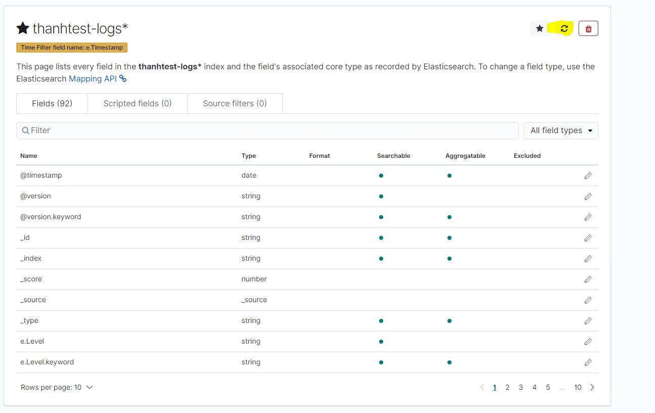Edit the e.Level.keyword field via its pencil icon
Image resolution: width=655 pixels, height=413 pixels.
[588, 362]
